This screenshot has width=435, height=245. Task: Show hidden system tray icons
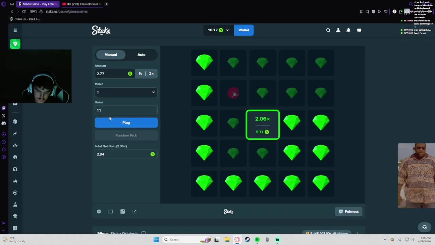point(385,240)
